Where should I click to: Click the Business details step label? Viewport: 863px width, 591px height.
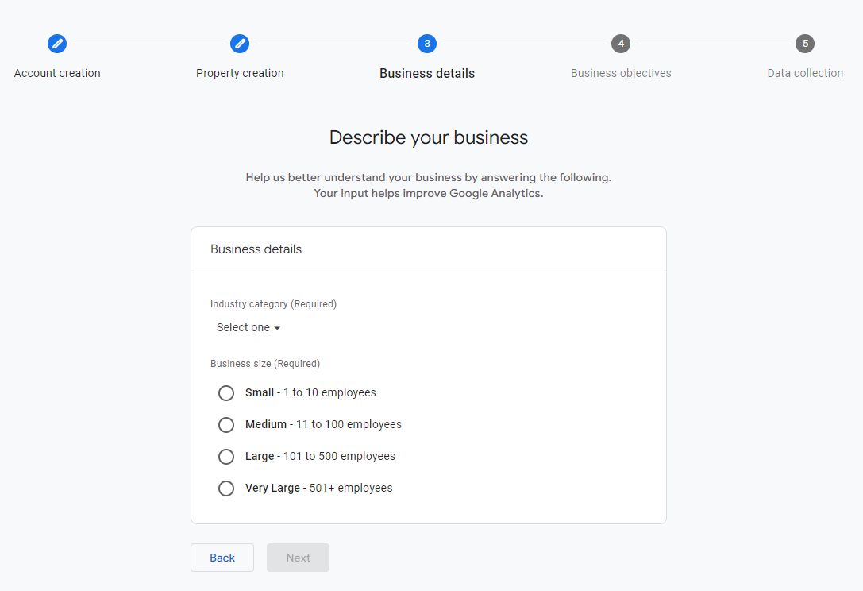[426, 72]
